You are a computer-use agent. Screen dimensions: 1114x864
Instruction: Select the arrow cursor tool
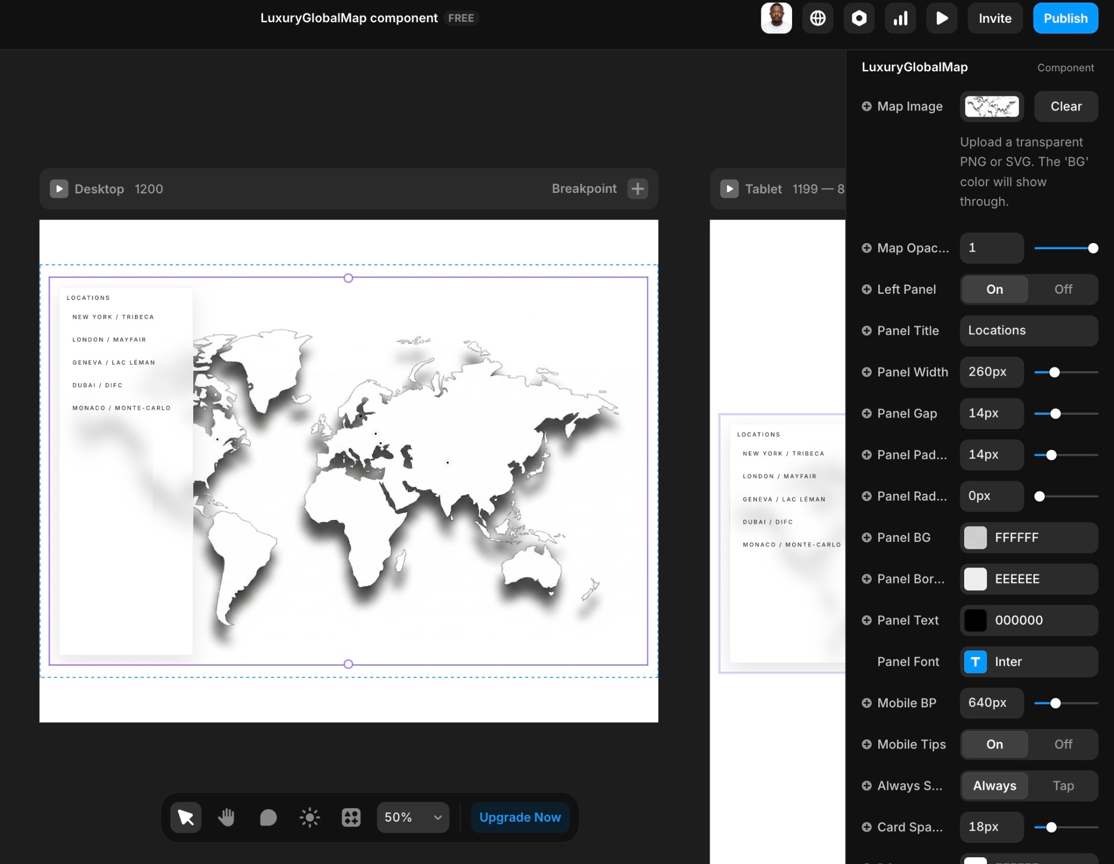(x=185, y=817)
